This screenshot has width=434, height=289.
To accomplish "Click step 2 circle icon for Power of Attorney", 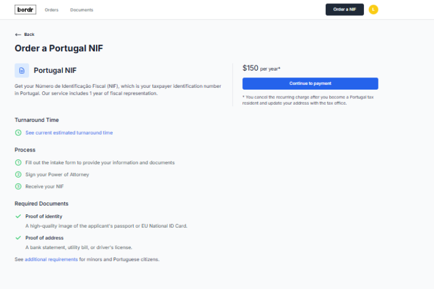I will click(19, 175).
